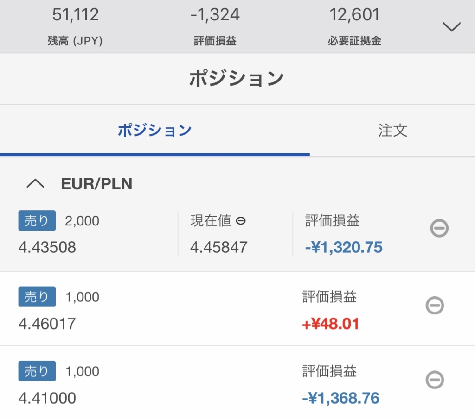The width and height of the screenshot is (475, 419).
Task: Tap the 売り badge on the 4.41000 position
Action: (37, 371)
